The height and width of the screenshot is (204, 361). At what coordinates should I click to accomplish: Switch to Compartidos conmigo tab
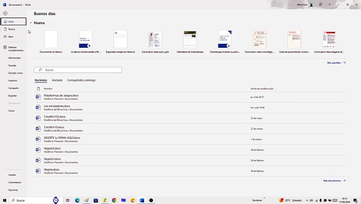click(81, 80)
